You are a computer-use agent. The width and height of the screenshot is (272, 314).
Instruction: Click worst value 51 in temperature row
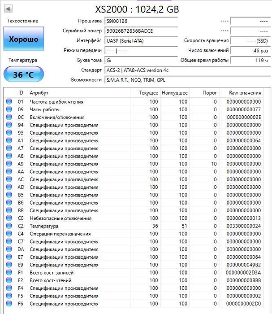(x=185, y=226)
